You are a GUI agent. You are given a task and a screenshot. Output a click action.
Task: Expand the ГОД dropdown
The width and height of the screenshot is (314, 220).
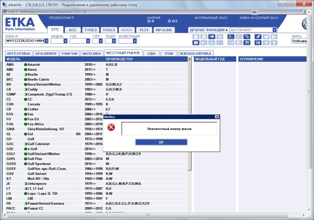88,41
